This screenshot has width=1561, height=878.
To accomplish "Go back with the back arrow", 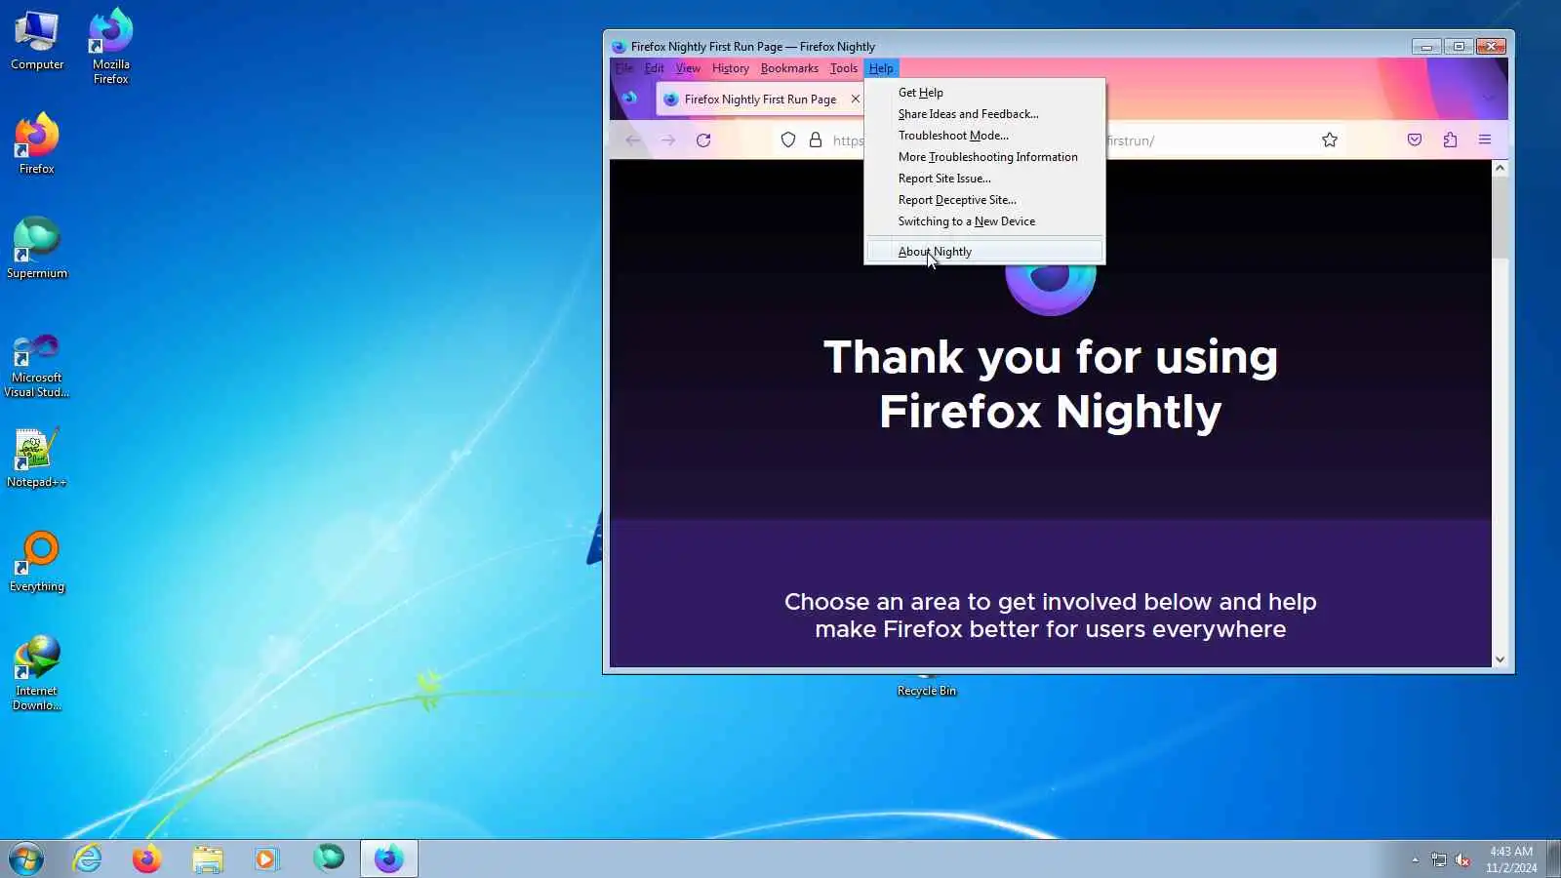I will pyautogui.click(x=633, y=140).
